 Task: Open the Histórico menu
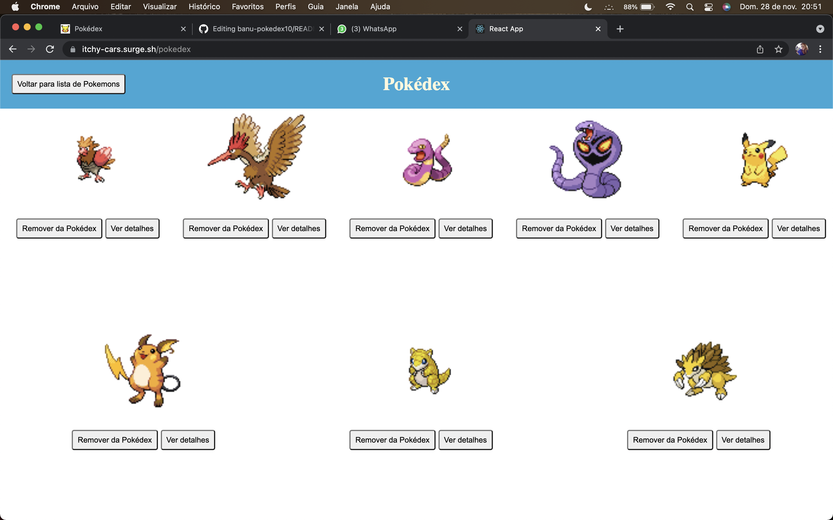tap(204, 7)
